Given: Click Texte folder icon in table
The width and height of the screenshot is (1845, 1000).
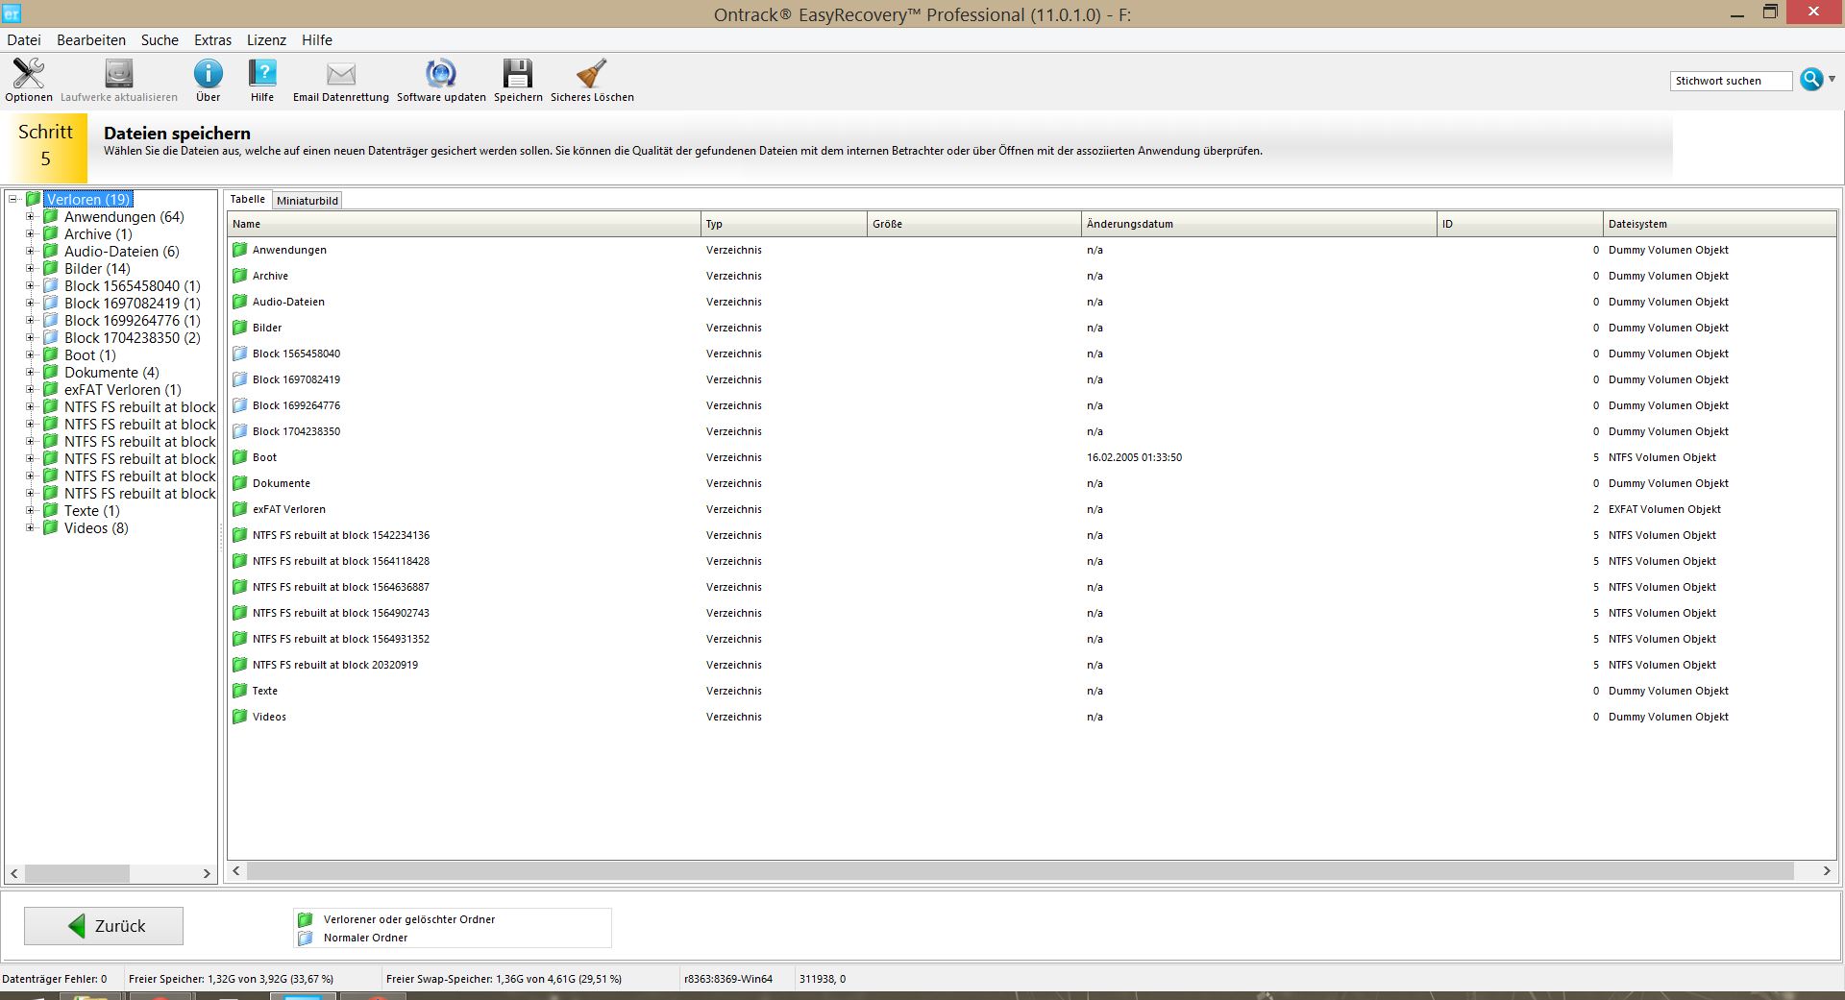Looking at the screenshot, I should click(239, 691).
